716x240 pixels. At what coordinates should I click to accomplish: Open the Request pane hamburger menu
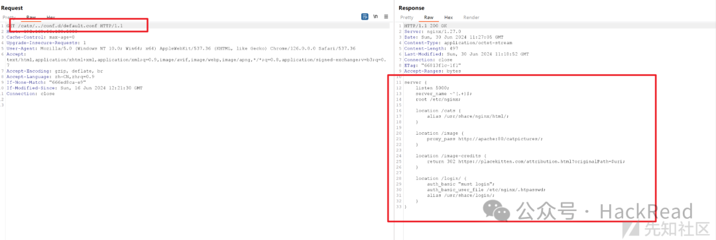[386, 17]
